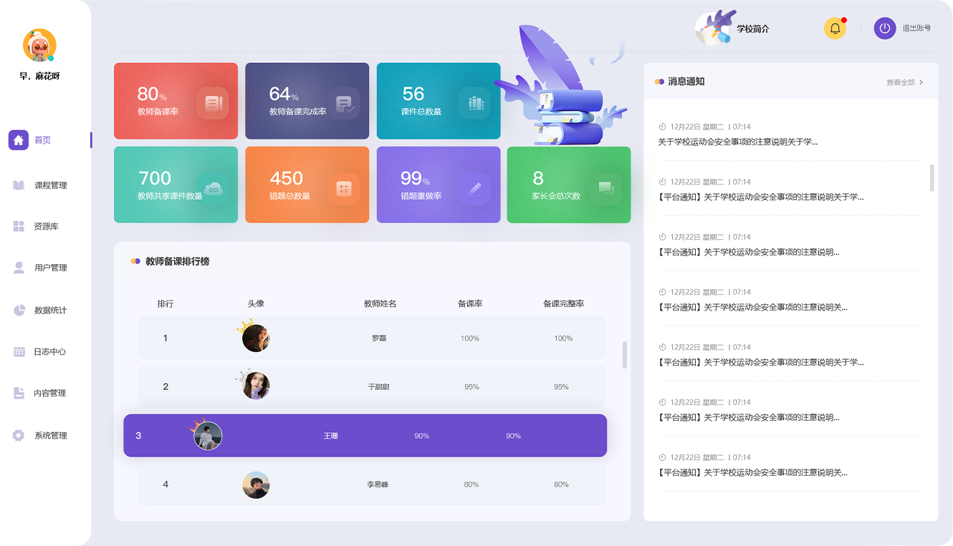Click the person icon for 用户管理

pyautogui.click(x=19, y=268)
